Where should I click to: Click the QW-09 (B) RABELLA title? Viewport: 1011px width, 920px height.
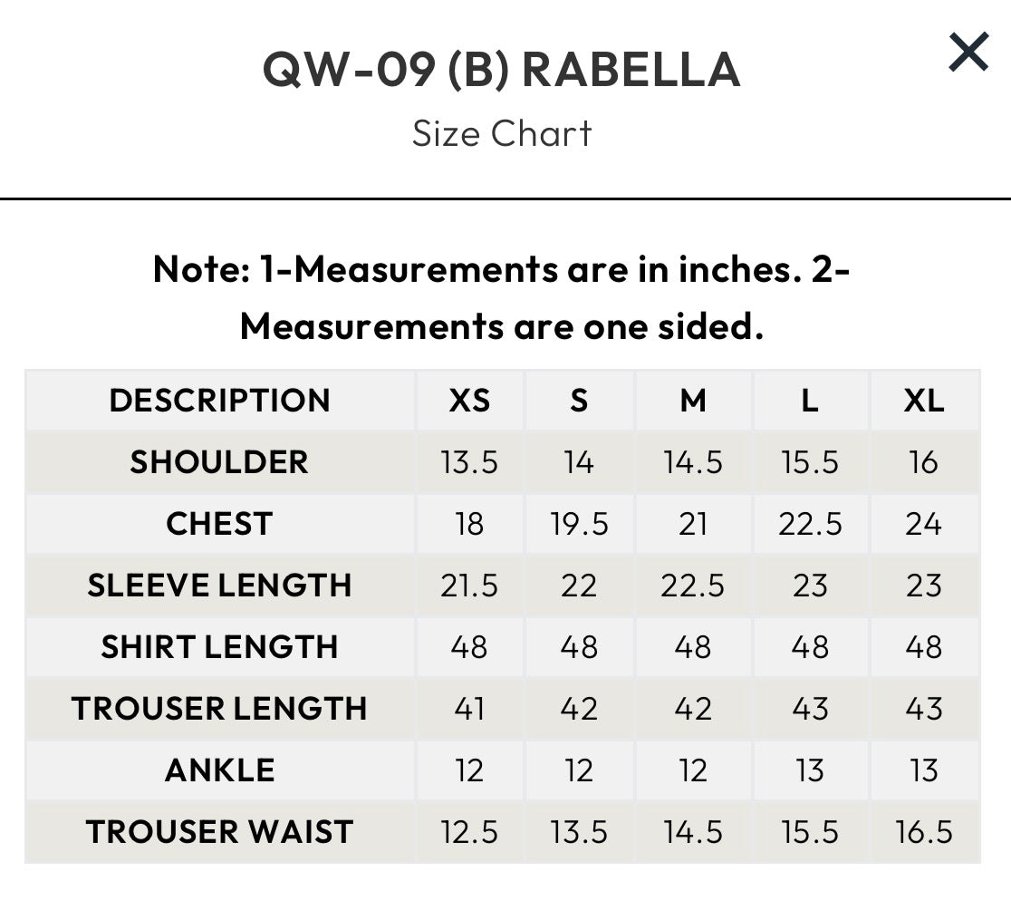(502, 70)
